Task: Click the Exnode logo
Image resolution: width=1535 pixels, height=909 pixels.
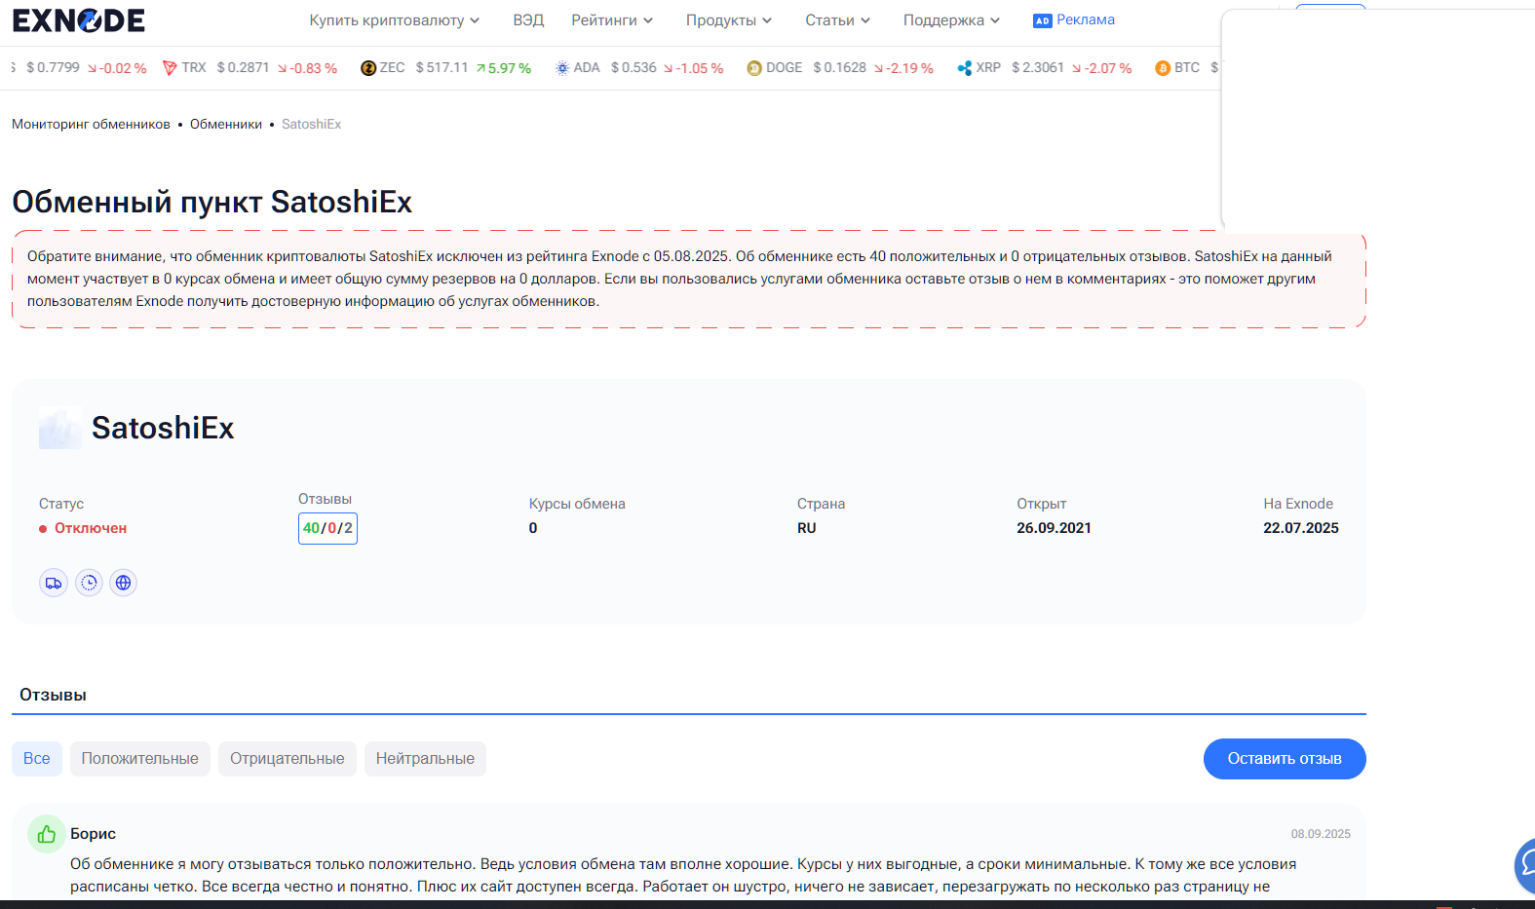Action: pos(78,19)
